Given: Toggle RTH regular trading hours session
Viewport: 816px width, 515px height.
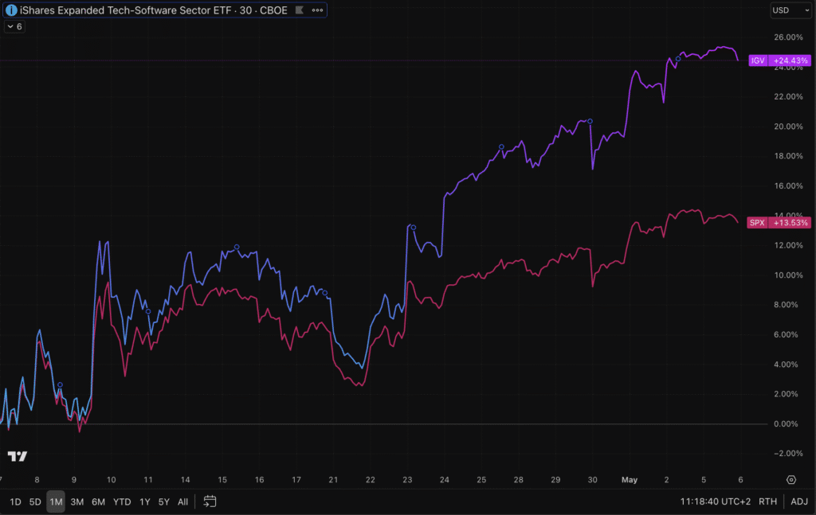Looking at the screenshot, I should click(768, 501).
